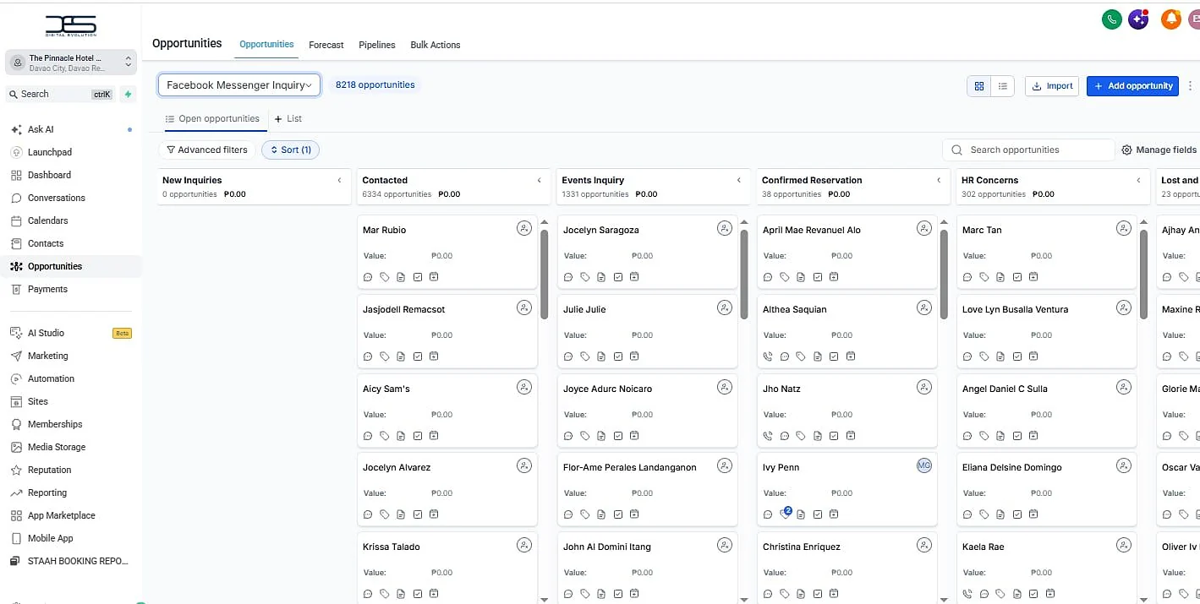1200x604 pixels.
Task: Click the Add opportunity button
Action: 1132,85
